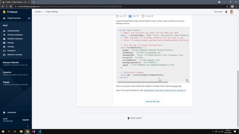
Task: Click the Machine Learning robot icon
Action: click(x=4, y=55)
